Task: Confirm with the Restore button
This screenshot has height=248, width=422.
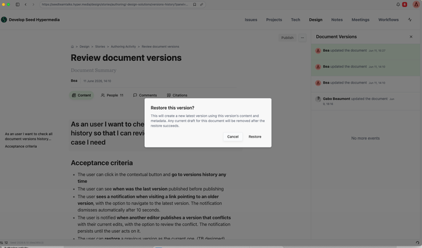Action: point(255,136)
